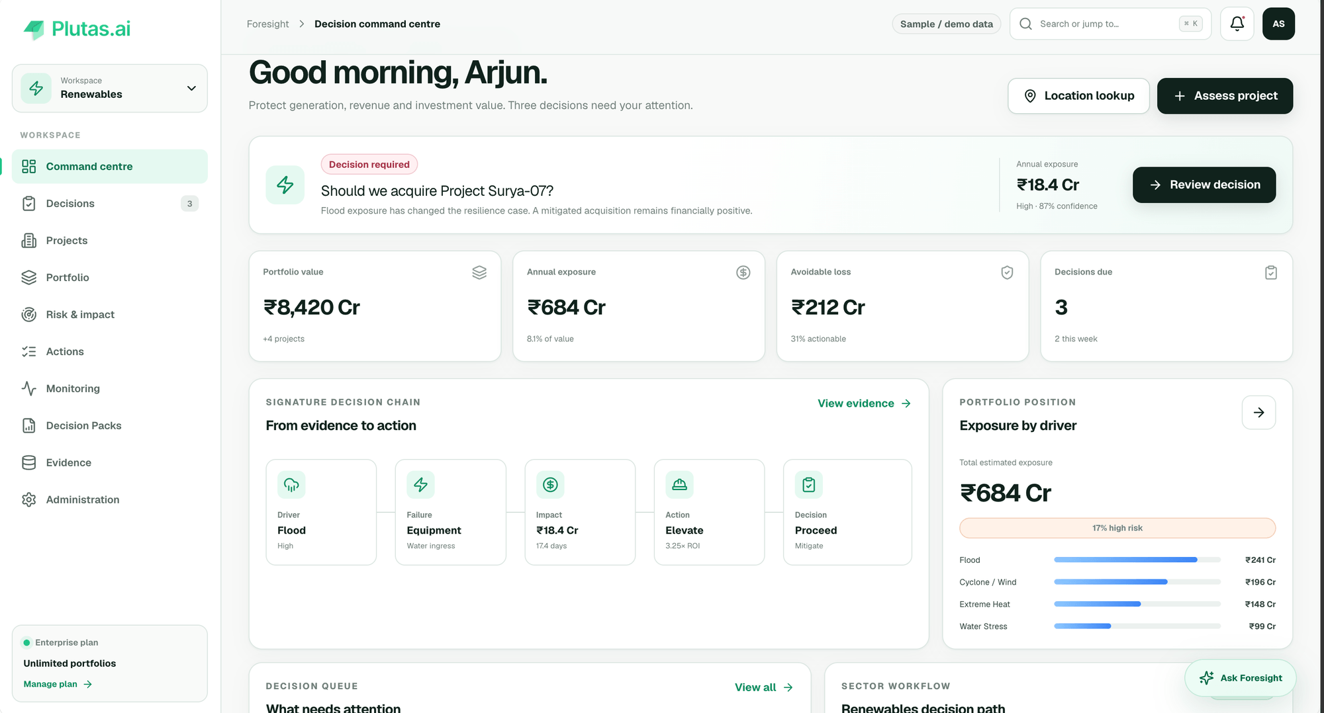This screenshot has width=1324, height=713.
Task: Click the Review decision button
Action: [x=1204, y=185]
